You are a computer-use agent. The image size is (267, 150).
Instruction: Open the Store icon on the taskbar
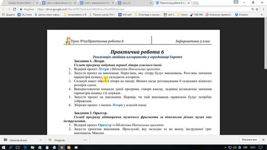pyautogui.click(x=40, y=147)
